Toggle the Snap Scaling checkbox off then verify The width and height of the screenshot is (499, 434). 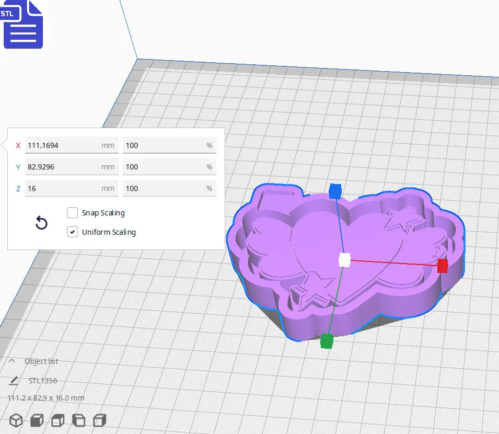pyautogui.click(x=72, y=213)
